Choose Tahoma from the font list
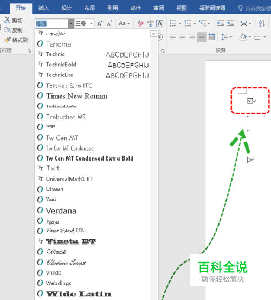Image resolution: width=271 pixels, height=300 pixels. (93, 44)
